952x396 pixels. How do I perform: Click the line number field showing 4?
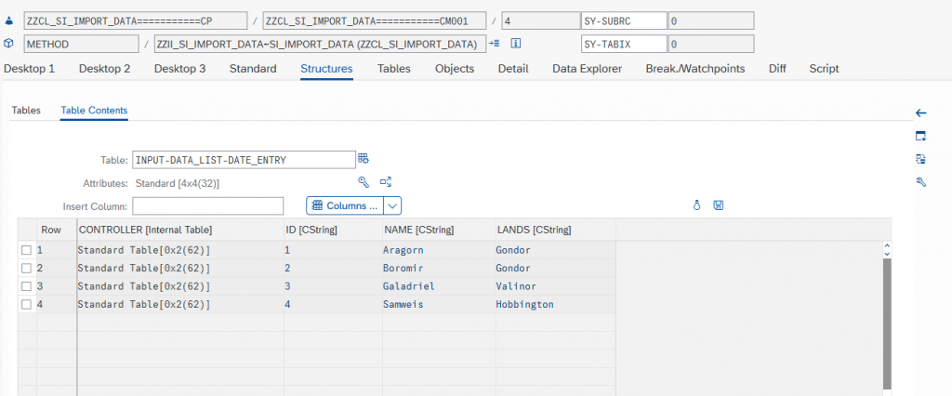541,20
